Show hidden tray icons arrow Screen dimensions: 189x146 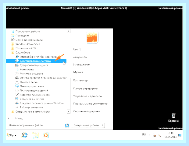tap(149, 135)
